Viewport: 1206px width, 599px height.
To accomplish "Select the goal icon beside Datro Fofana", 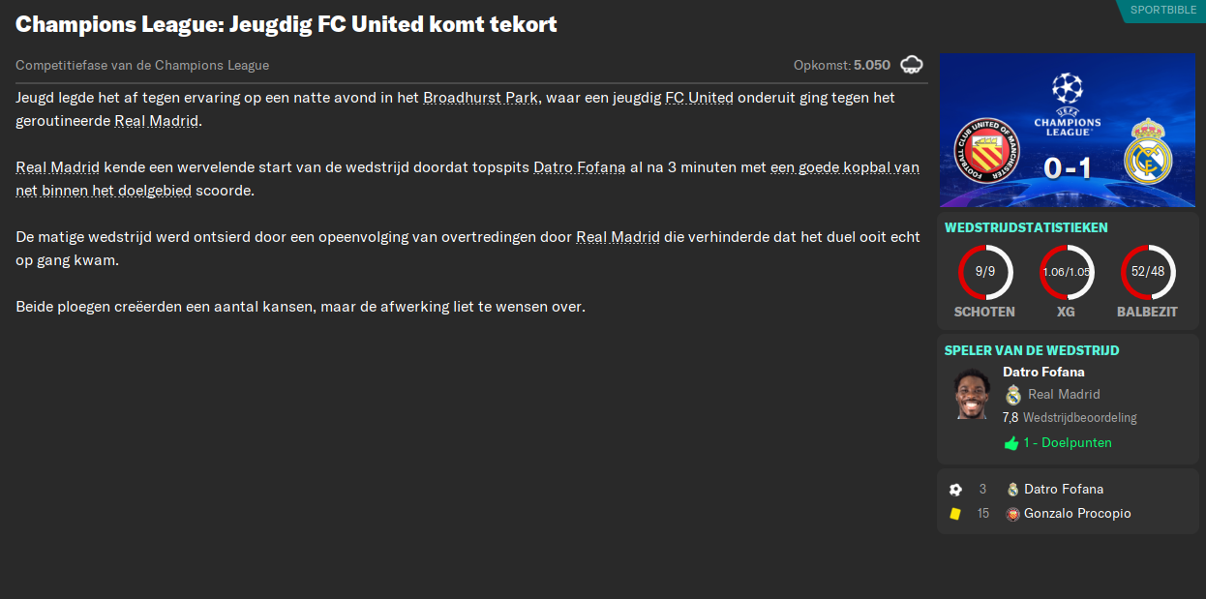I will (956, 489).
